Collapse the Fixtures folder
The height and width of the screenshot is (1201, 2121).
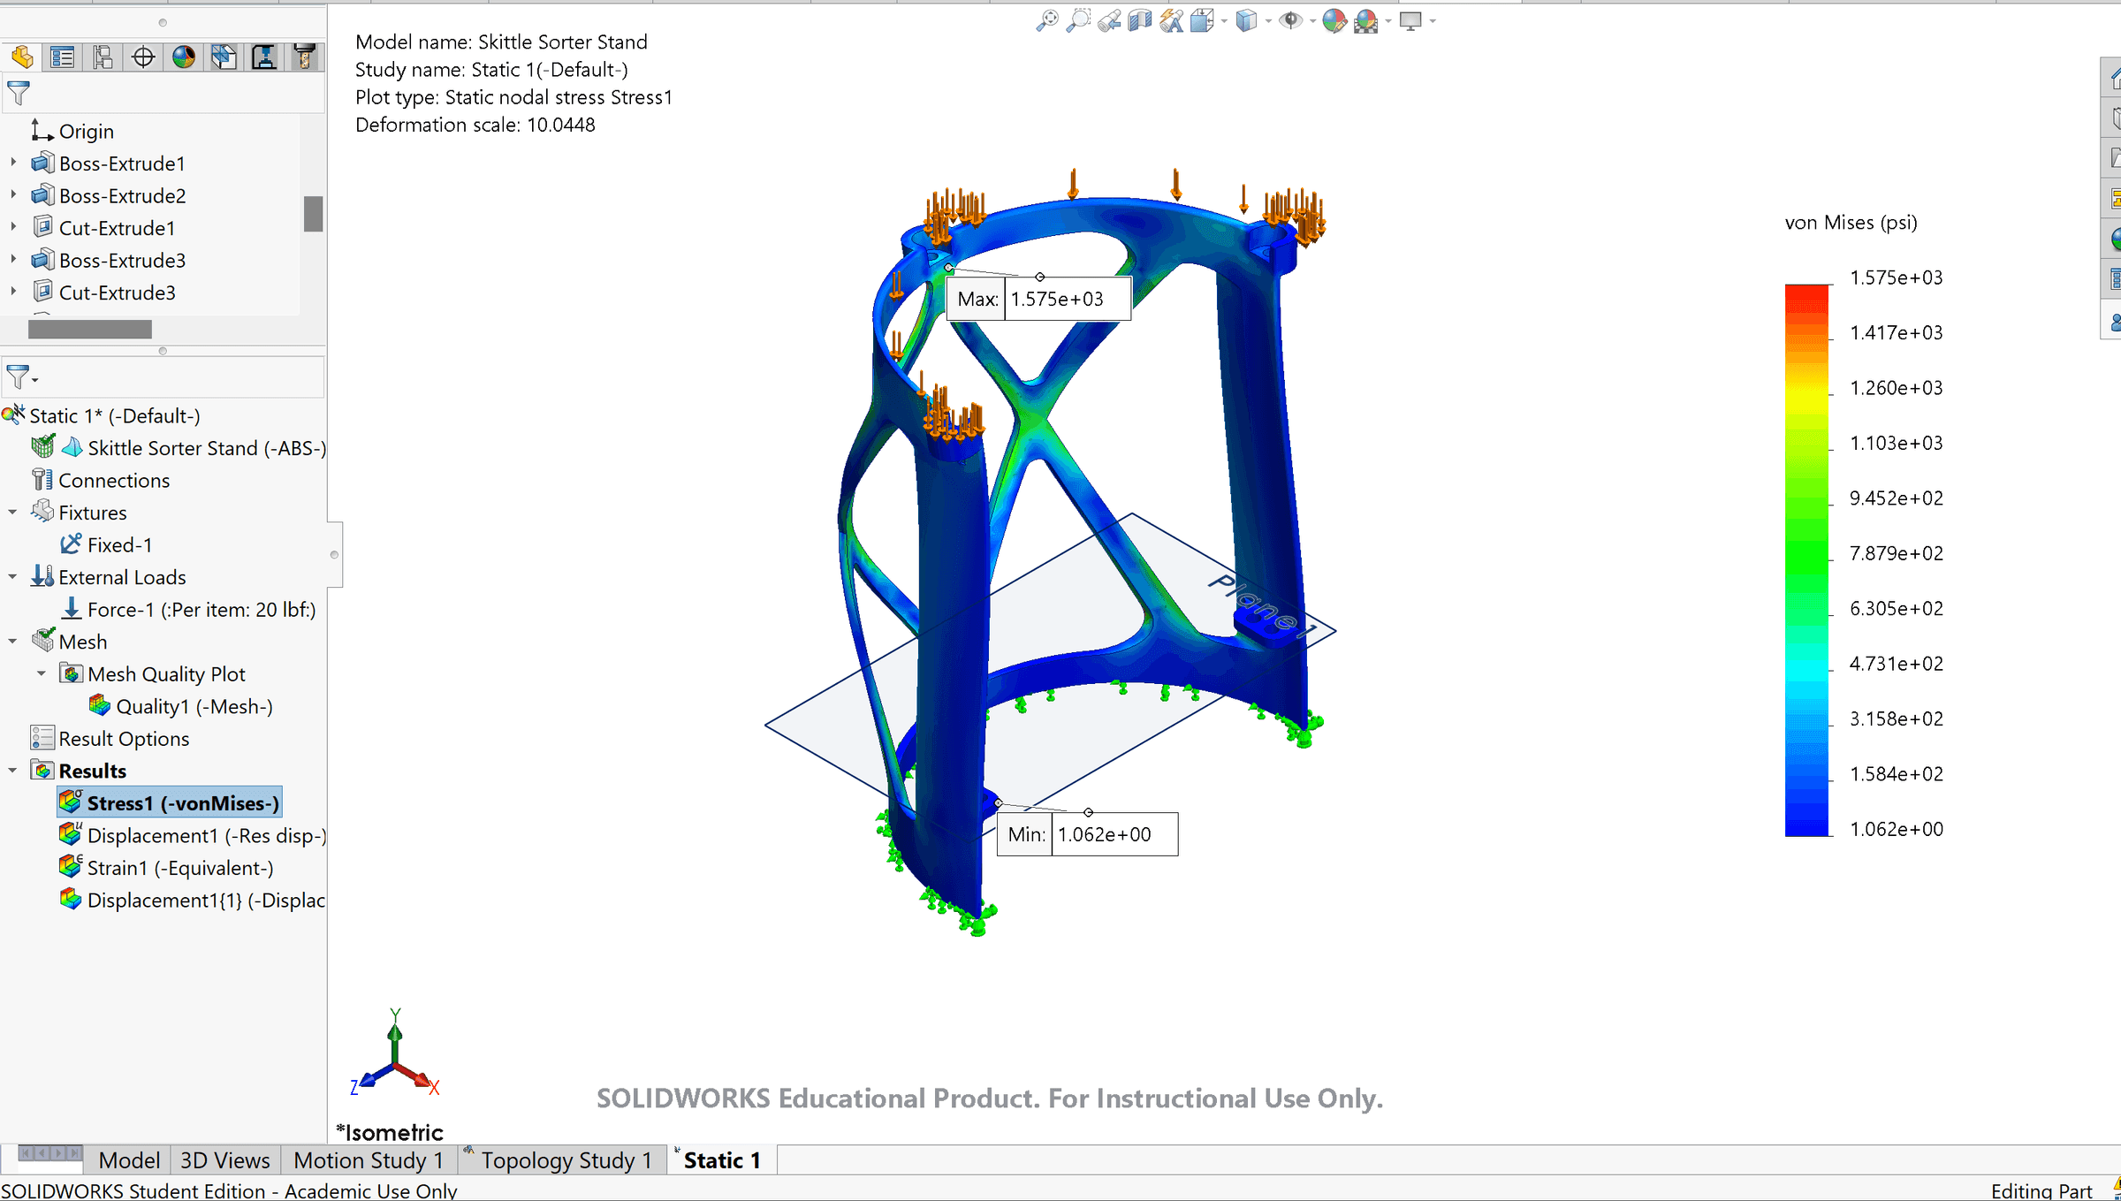(x=12, y=512)
